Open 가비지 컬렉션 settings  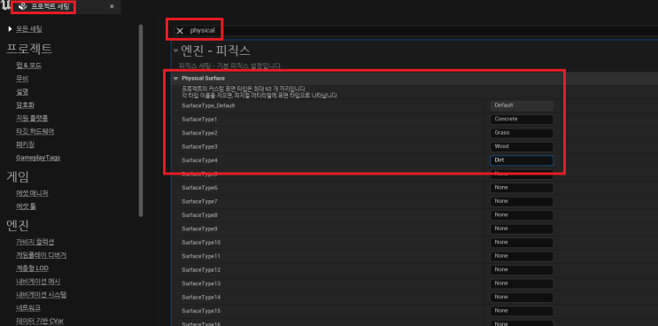(35, 242)
